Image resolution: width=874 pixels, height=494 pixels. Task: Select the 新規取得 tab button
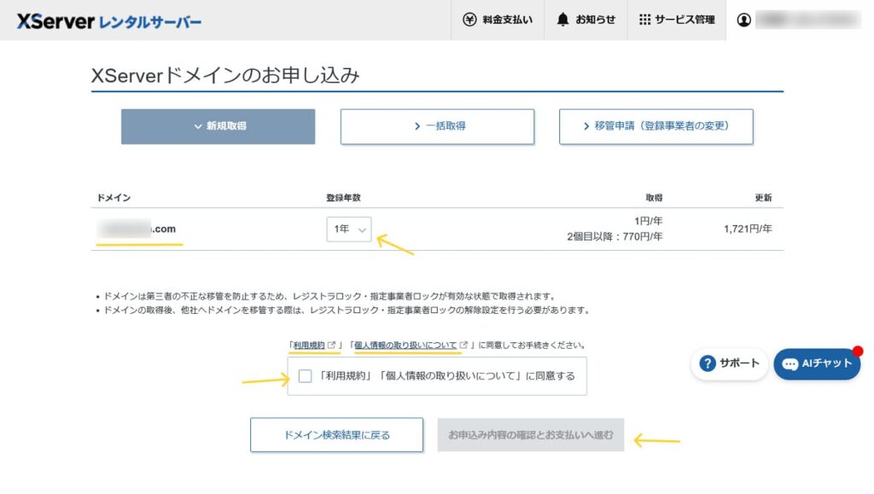tap(218, 126)
